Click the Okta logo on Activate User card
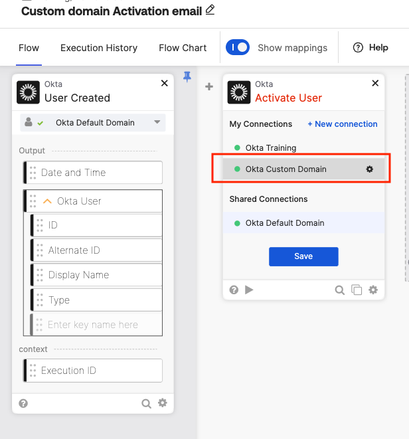Image resolution: width=409 pixels, height=439 pixels. (x=239, y=92)
